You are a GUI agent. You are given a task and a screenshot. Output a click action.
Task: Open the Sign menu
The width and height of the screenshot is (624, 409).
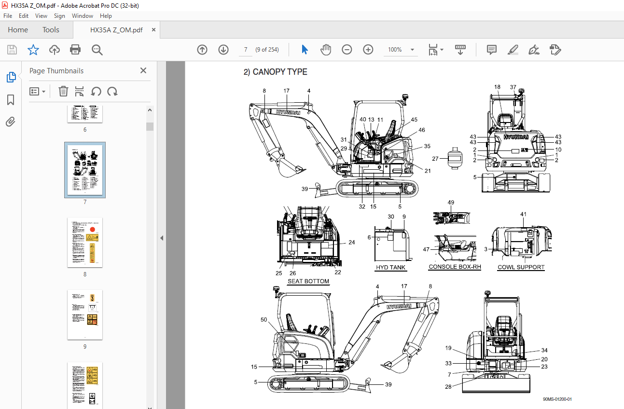point(59,16)
